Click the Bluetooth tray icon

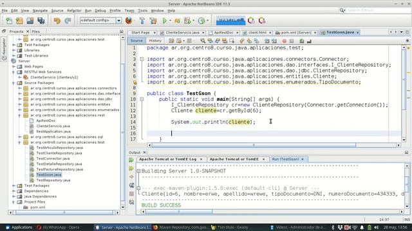point(333,227)
